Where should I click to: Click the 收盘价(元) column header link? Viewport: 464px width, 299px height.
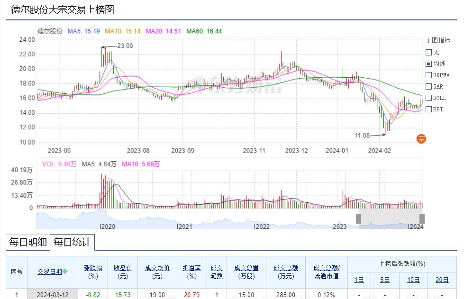pos(123,272)
